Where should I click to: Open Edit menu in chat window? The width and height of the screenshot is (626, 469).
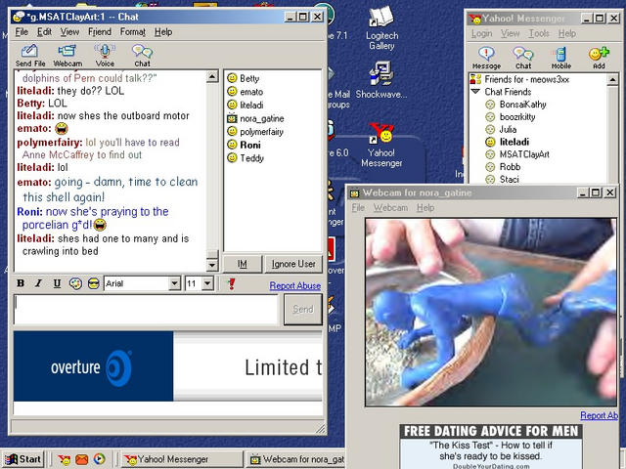click(x=44, y=32)
